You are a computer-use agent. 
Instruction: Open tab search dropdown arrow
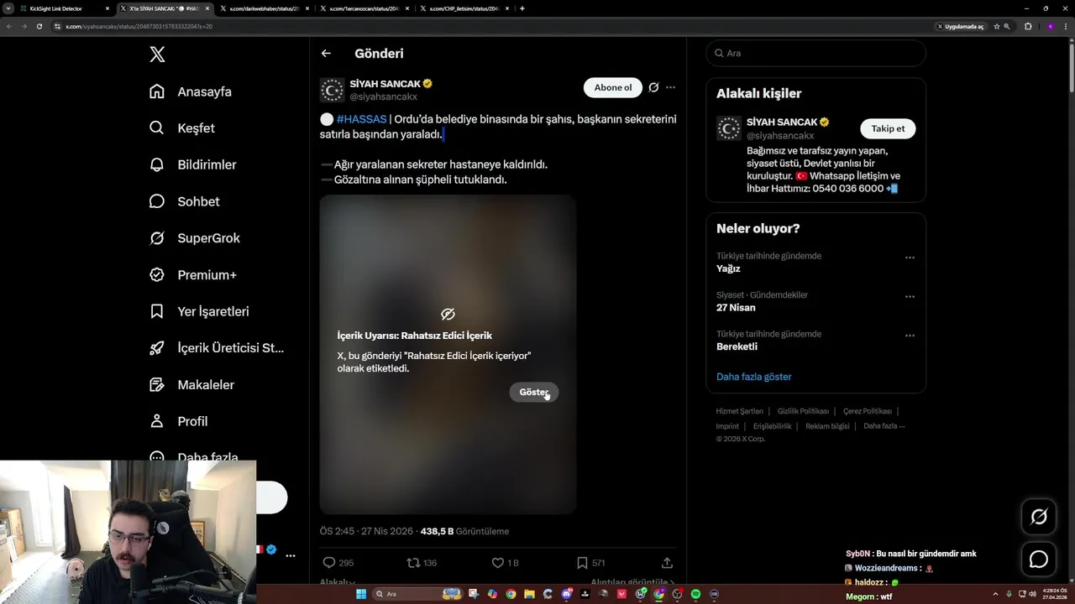click(x=8, y=8)
